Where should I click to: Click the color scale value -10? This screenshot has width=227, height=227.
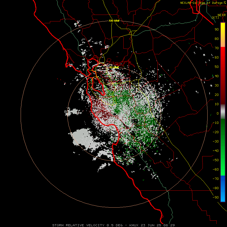[216, 123]
